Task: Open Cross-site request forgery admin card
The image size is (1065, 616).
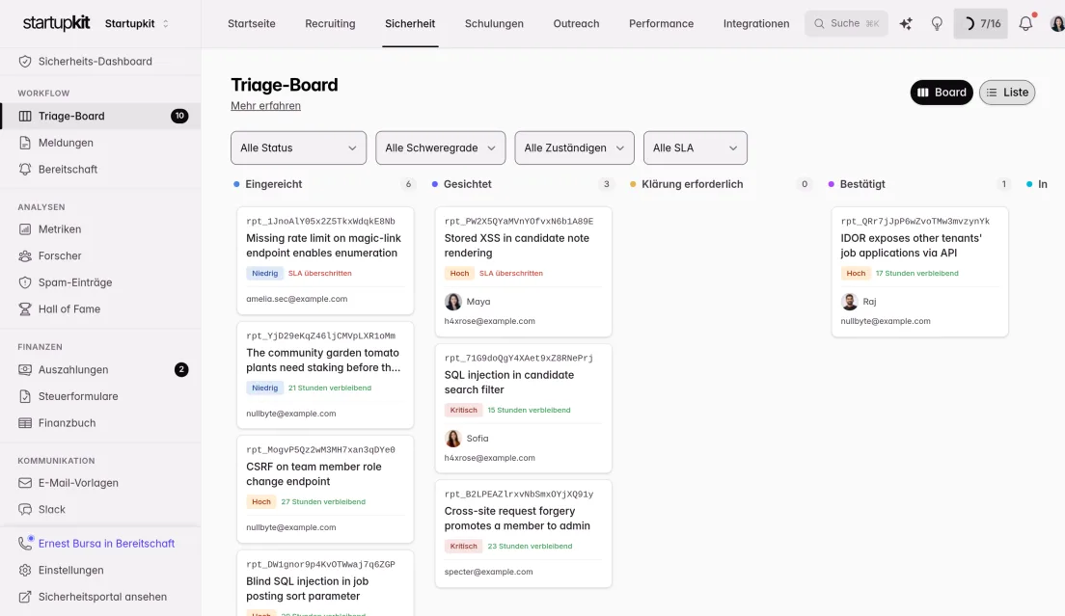Action: point(523,534)
